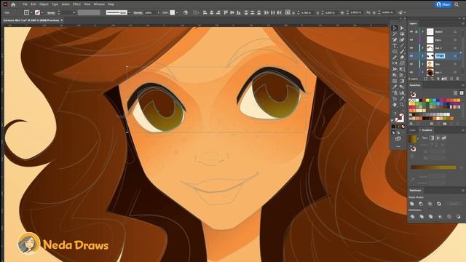This screenshot has width=466, height=262.
Task: Select the Hand tool
Action: tap(395, 105)
